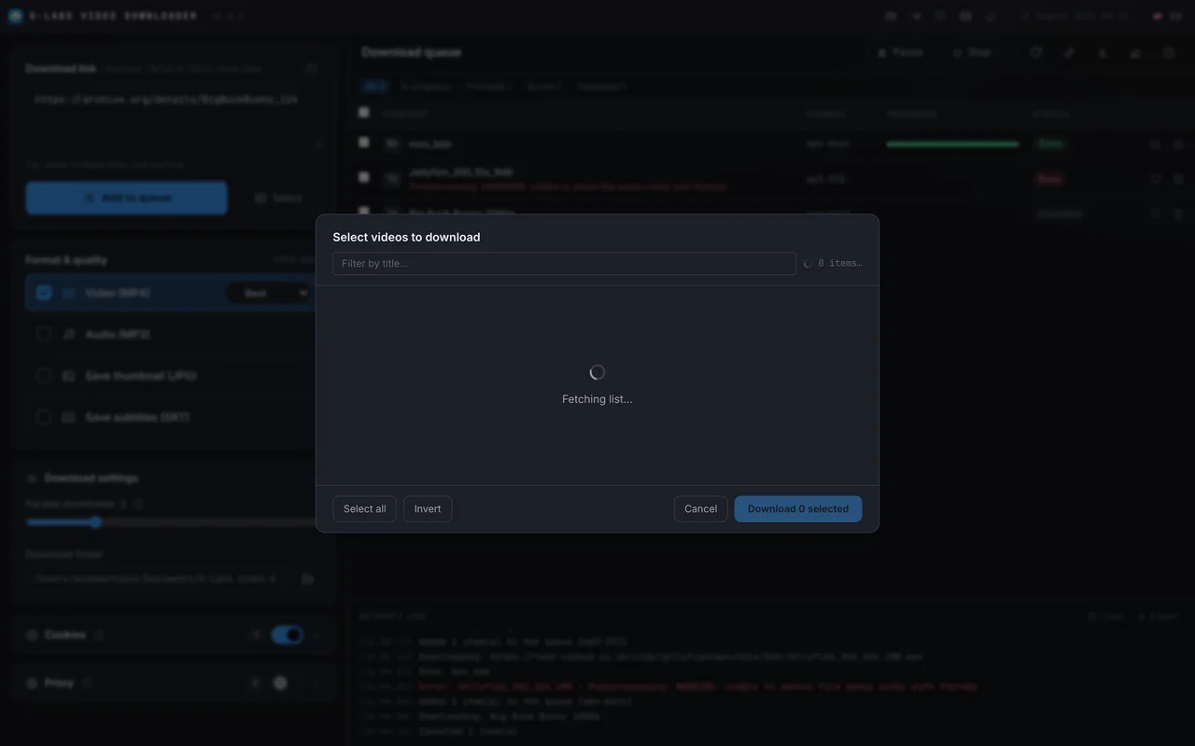Tick the mov_bbb row checkbox

point(364,143)
